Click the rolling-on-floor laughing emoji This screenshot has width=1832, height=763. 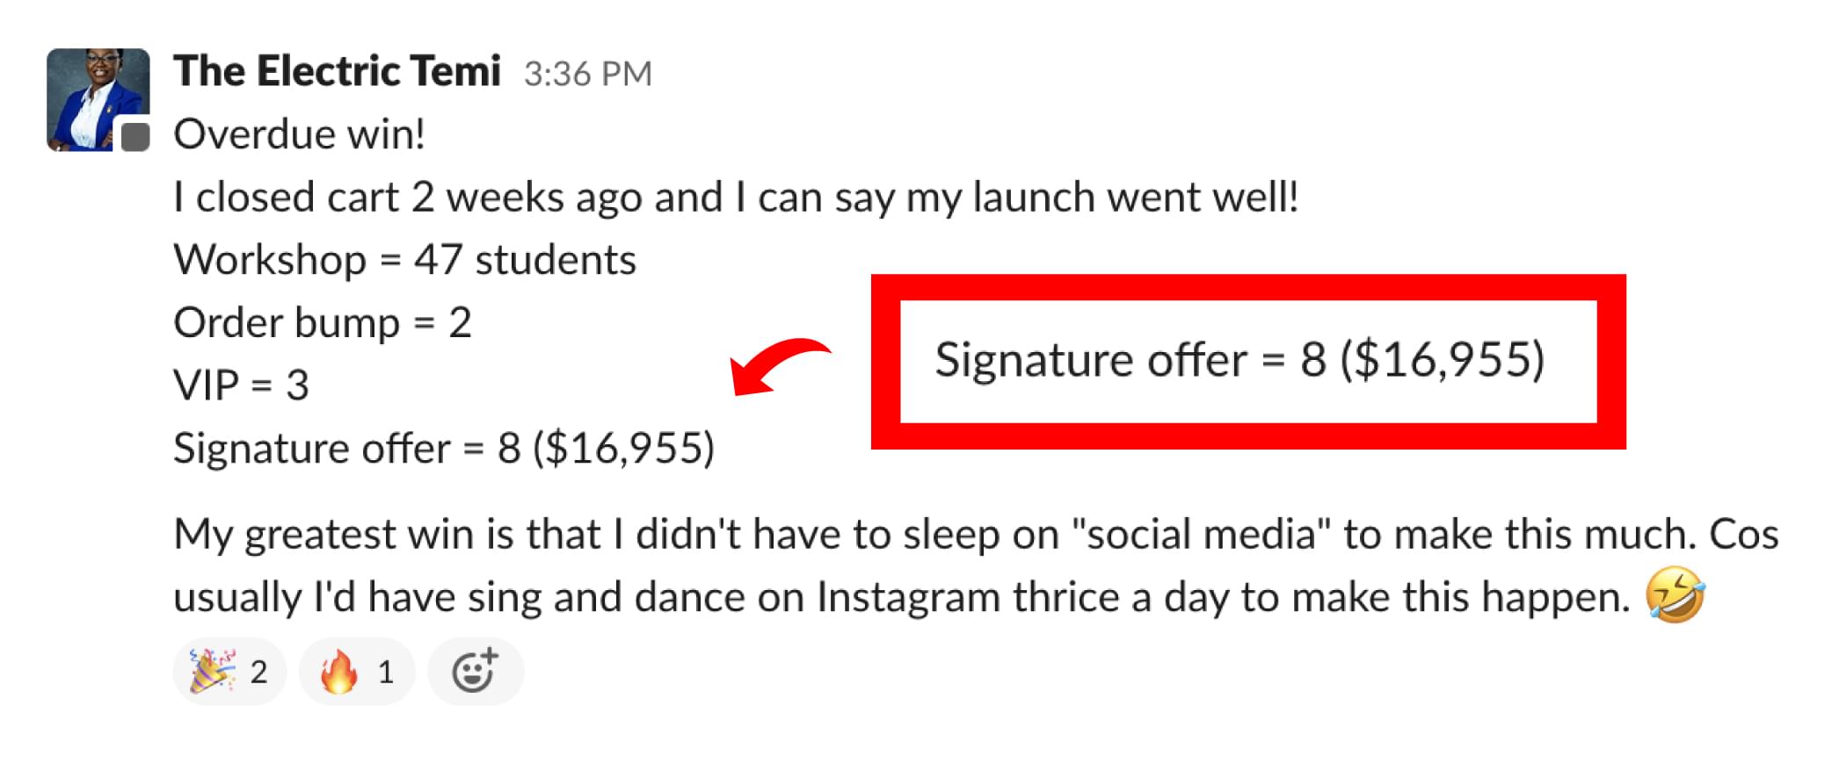(x=1676, y=595)
